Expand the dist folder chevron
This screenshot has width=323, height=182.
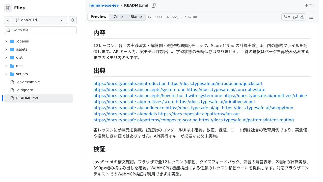6,58
